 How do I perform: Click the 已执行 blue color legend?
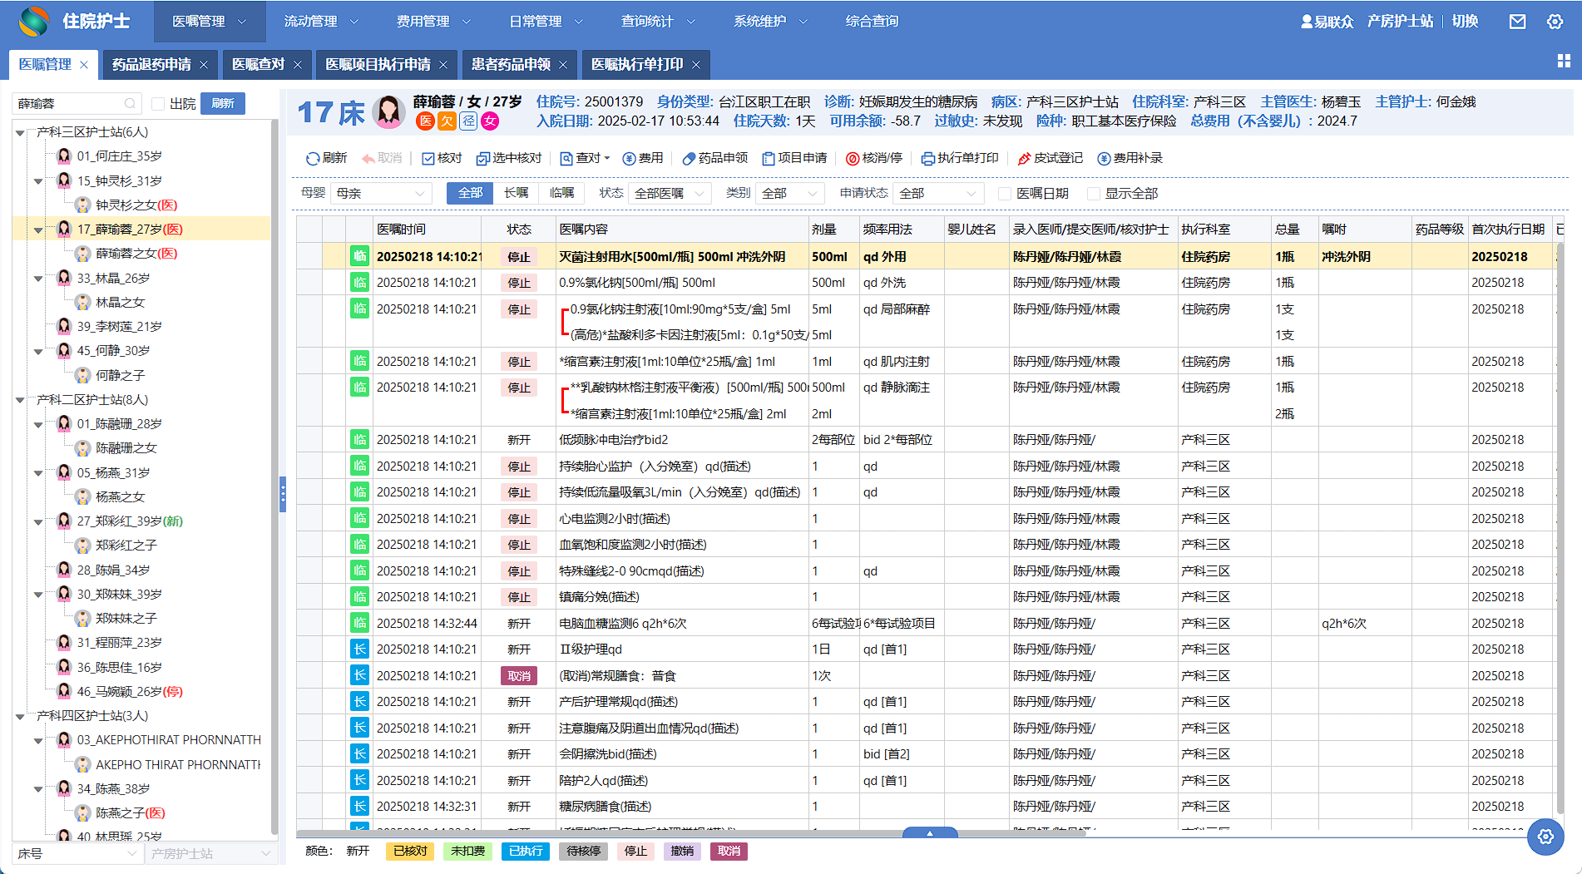[526, 852]
